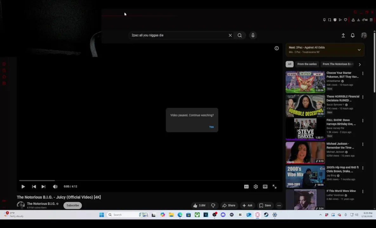Viewport: 376px width, 228px height.
Task: Select the All filter chip
Action: [x=289, y=64]
